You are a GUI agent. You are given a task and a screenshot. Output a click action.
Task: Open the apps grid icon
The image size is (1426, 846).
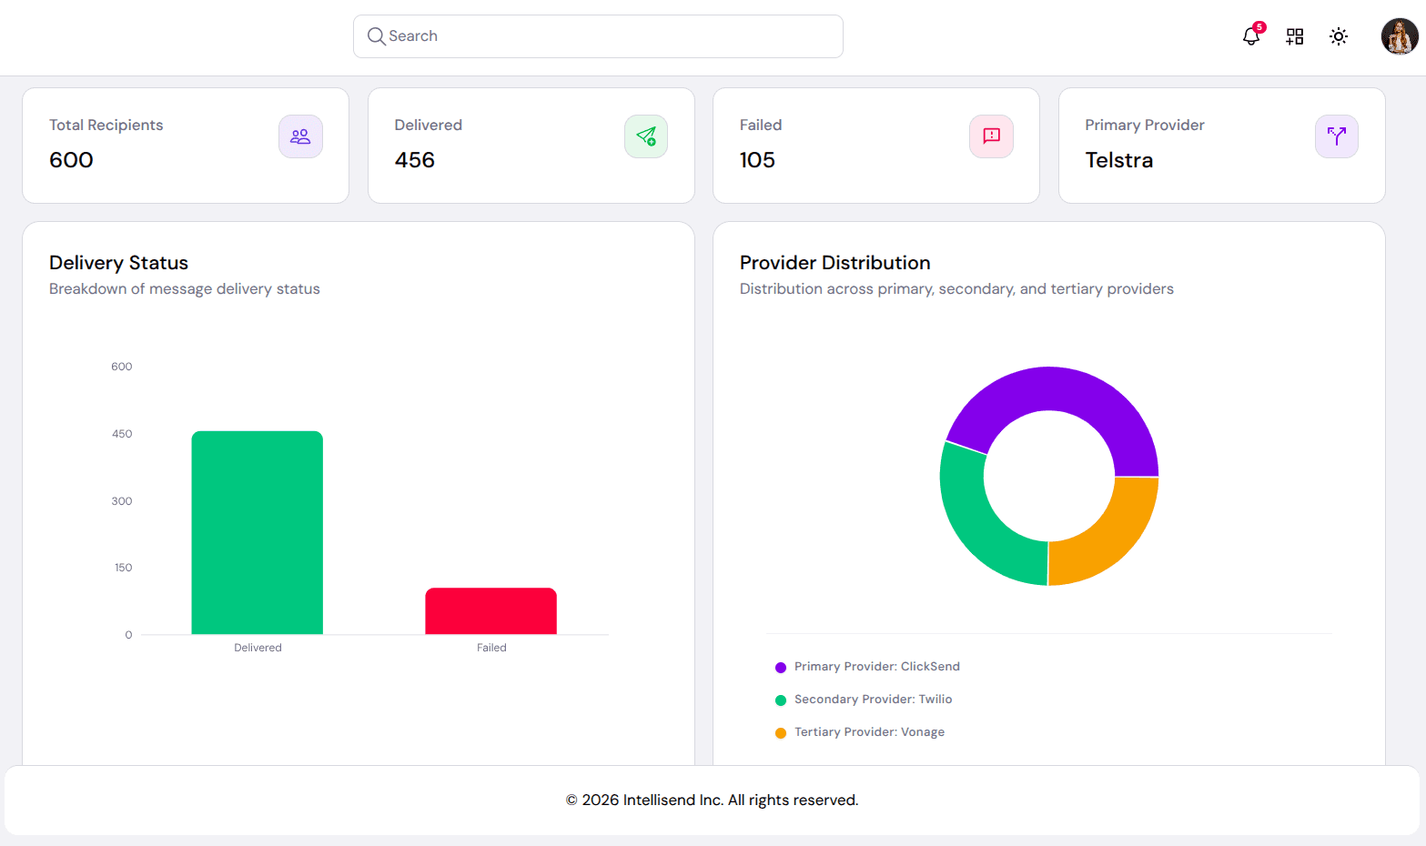click(x=1294, y=36)
